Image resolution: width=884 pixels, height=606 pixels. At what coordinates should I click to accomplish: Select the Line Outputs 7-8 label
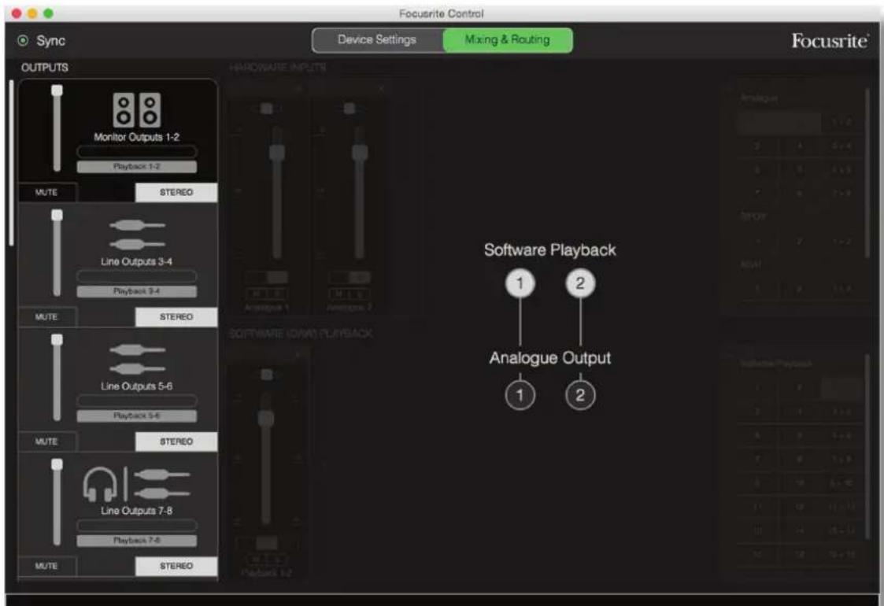[136, 511]
